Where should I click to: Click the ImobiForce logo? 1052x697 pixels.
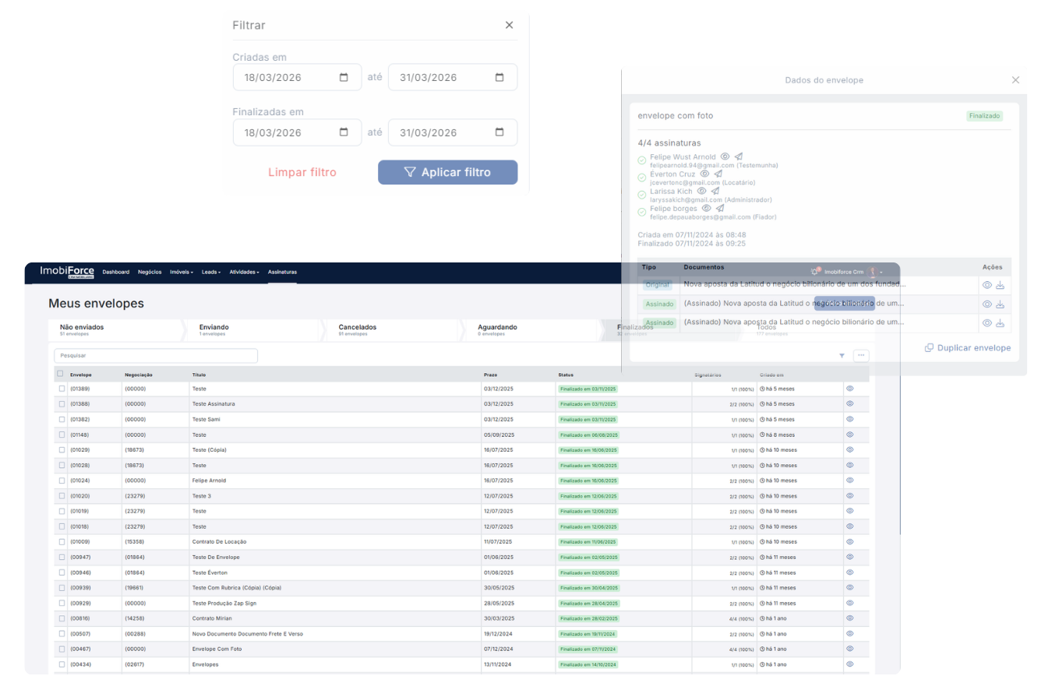coord(67,272)
